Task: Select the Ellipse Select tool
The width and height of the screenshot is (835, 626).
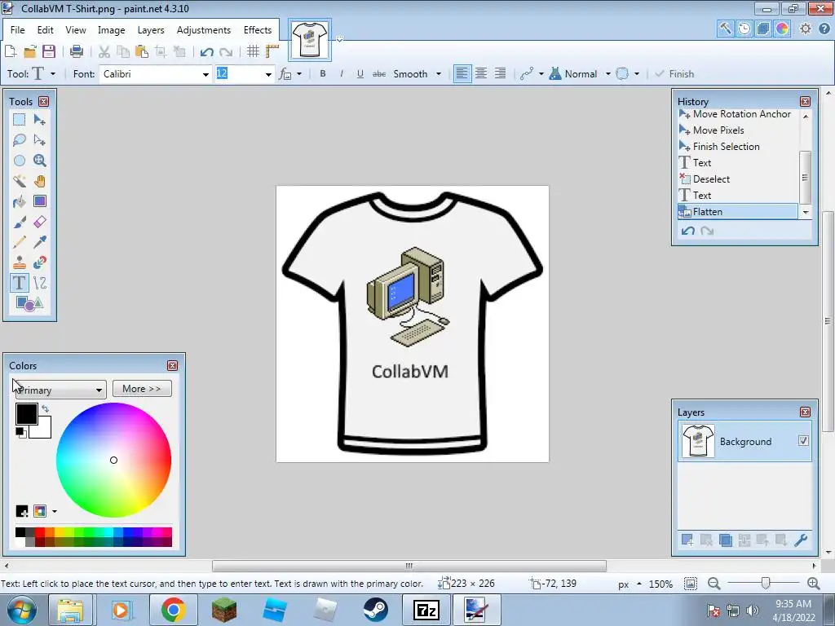Action: point(20,161)
